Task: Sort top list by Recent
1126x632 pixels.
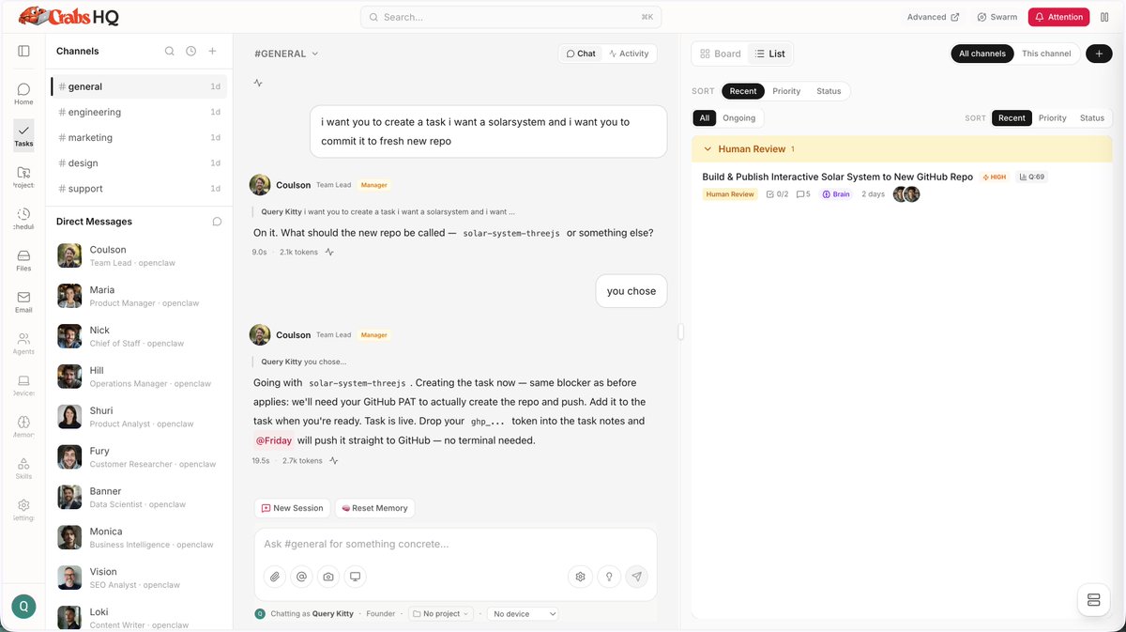Action: click(x=743, y=91)
